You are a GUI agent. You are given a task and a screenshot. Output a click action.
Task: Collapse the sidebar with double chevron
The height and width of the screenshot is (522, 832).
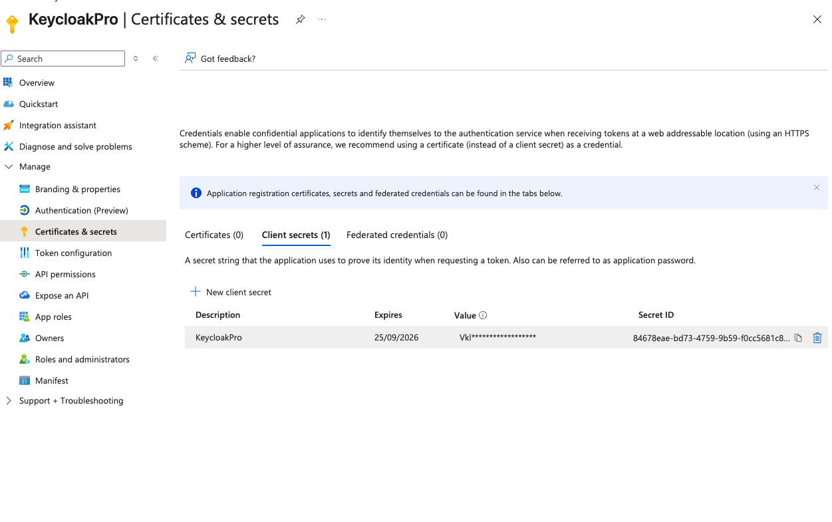coord(156,59)
